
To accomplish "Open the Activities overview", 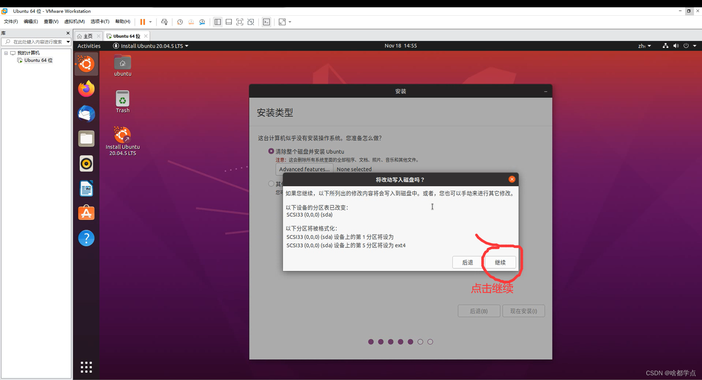I will pos(89,46).
